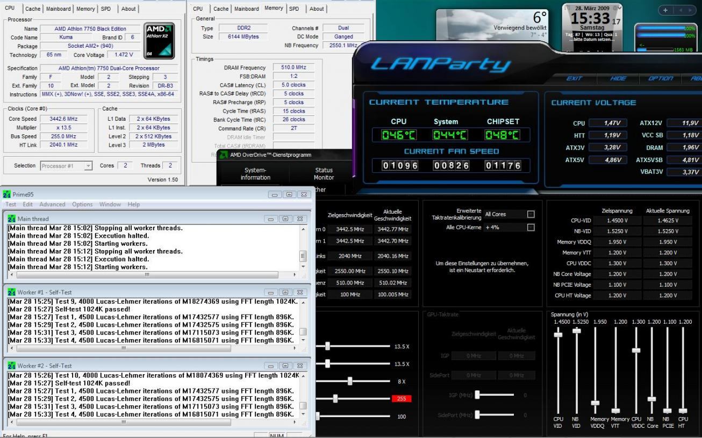The height and width of the screenshot is (438, 702).
Task: Click the Worker #1 scroll-up arrow
Action: (303, 302)
